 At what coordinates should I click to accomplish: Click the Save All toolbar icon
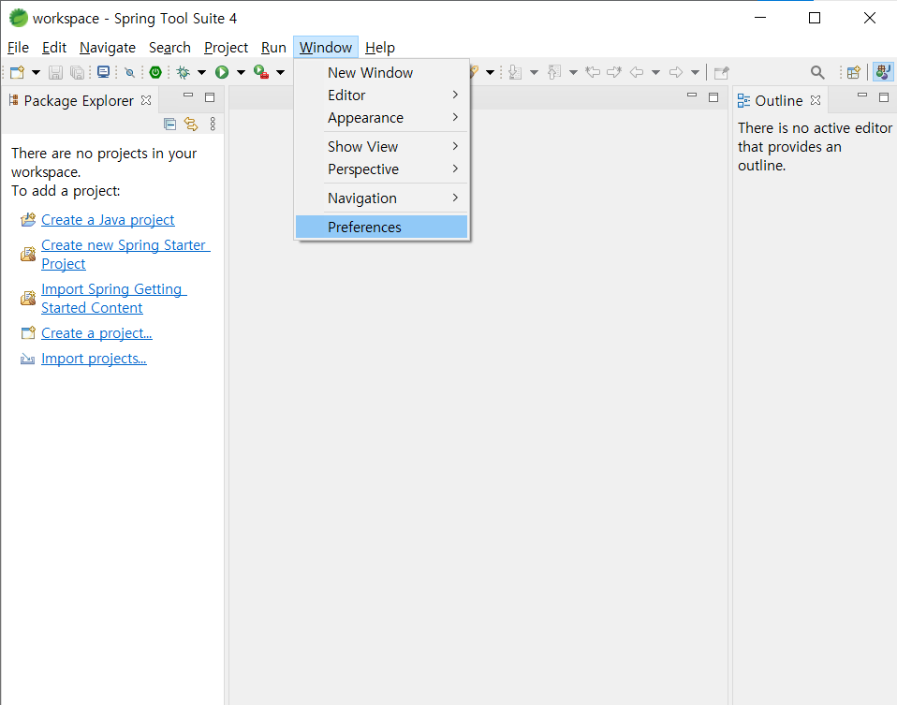(77, 72)
